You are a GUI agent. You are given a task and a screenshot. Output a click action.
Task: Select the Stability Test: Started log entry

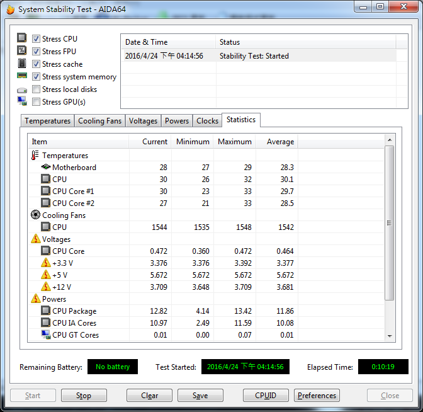coord(254,56)
